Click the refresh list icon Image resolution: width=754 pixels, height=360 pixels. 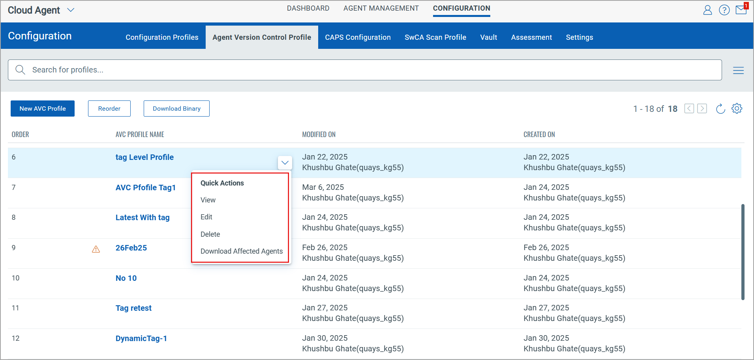[x=720, y=109]
